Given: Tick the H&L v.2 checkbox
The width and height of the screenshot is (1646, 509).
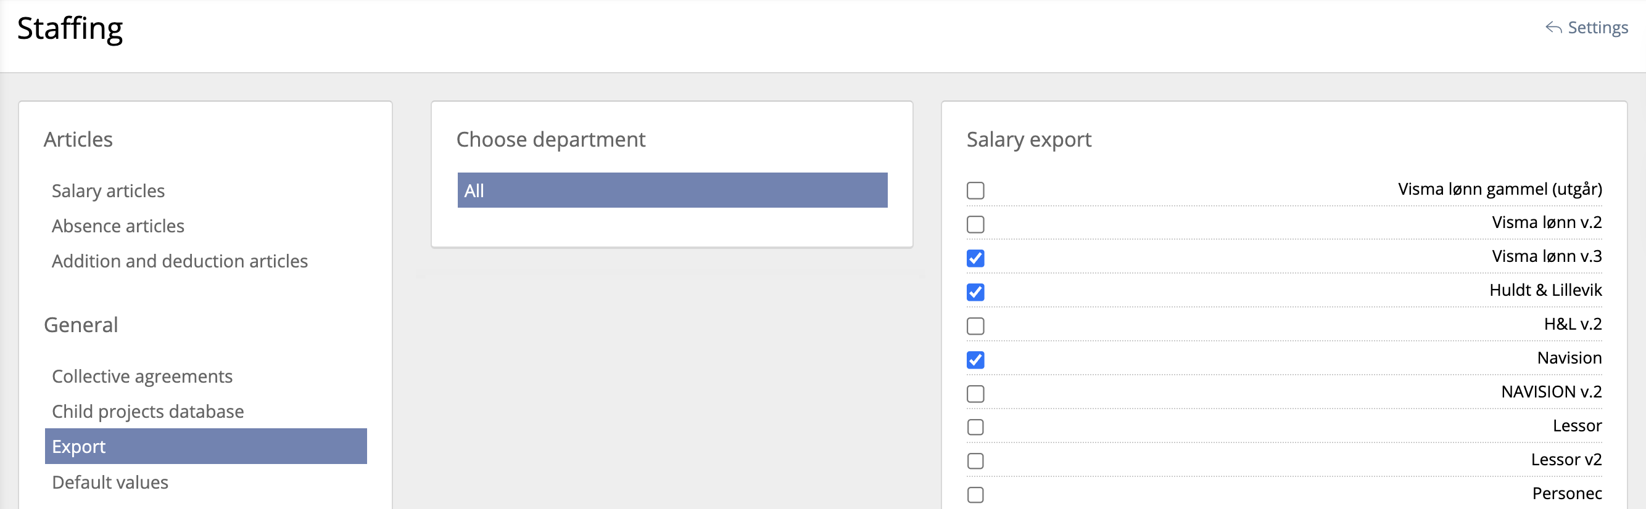Looking at the screenshot, I should point(975,326).
